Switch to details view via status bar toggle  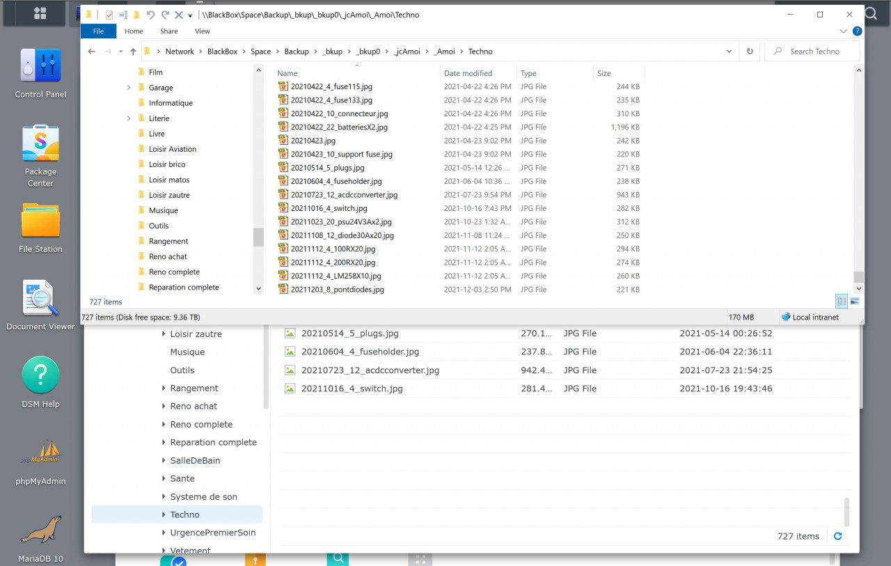(x=841, y=301)
